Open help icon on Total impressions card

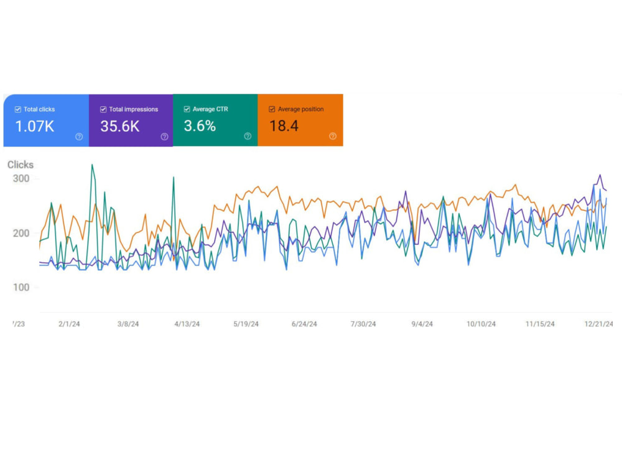click(165, 137)
